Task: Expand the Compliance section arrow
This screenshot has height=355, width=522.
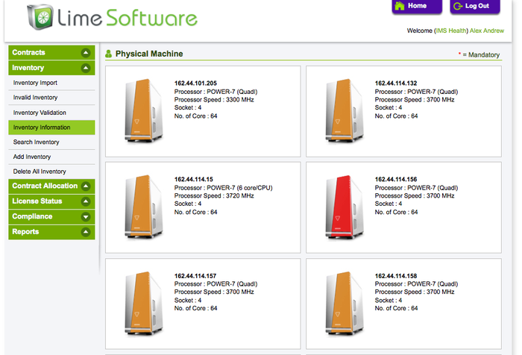Action: [x=86, y=217]
